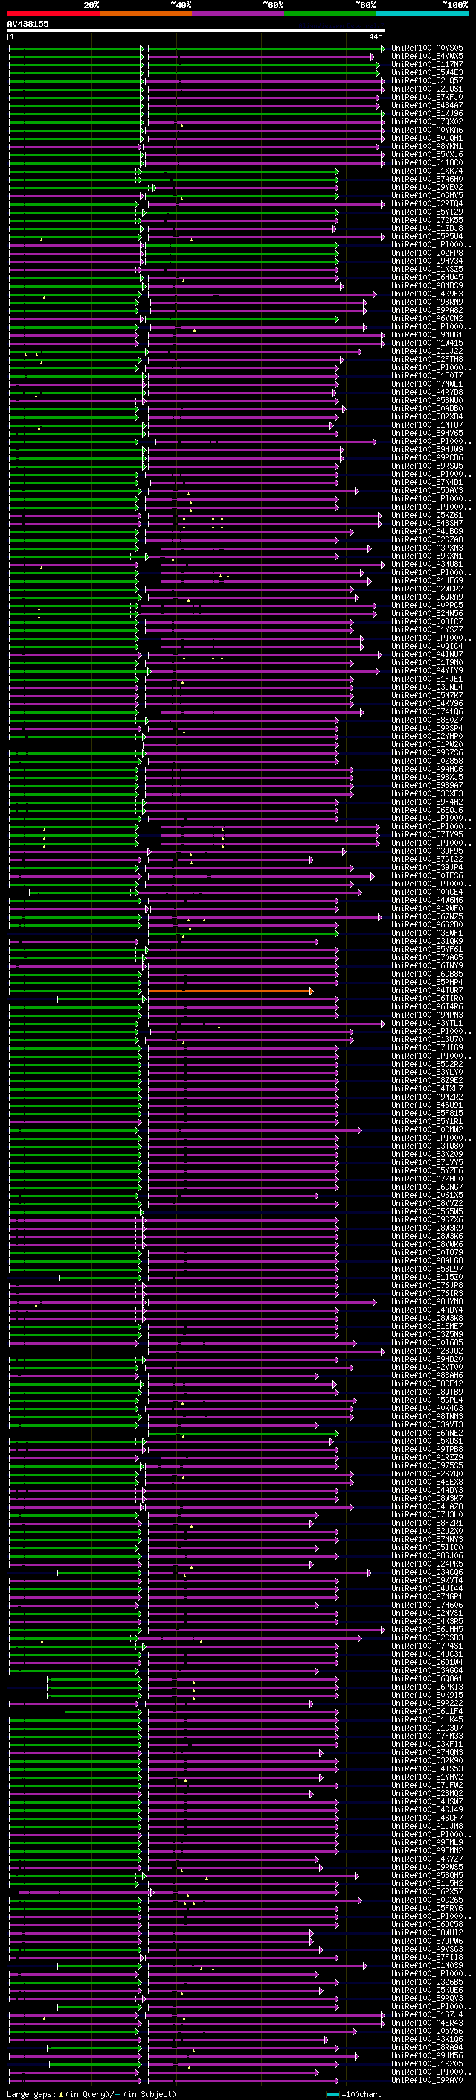Screen dimensions: 476x2100
Task: Click the =100char. scale label
Action: [361, 2094]
